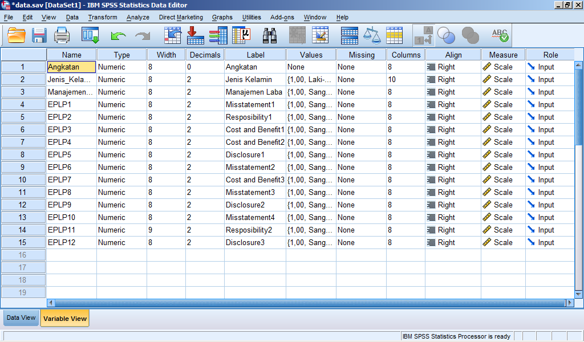This screenshot has height=342, width=584.
Task: Click the horizontal scrollbar right arrow
Action: pyautogui.click(x=570, y=303)
